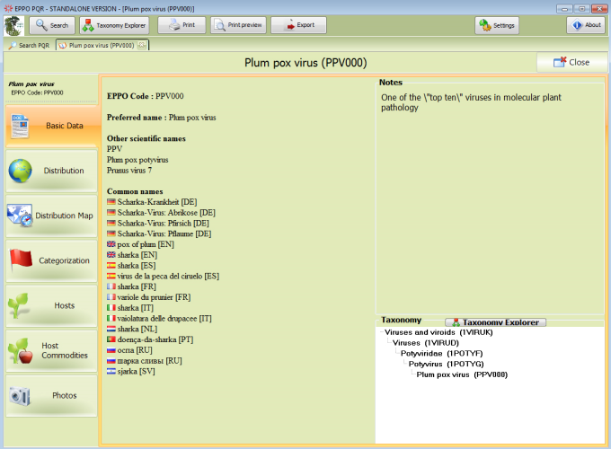Screen dimensions: 611x449
Task: Open the Settings dialog
Action: [497, 25]
